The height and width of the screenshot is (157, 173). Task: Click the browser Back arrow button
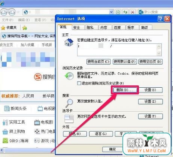tap(4, 12)
